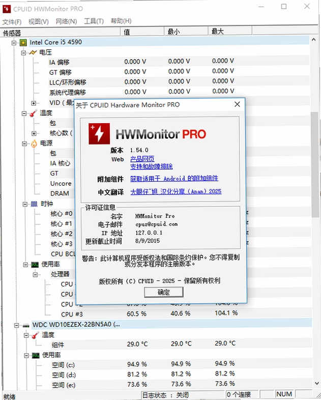
Task: Collapse the 处理器 processor node
Action: pyautogui.click(x=35, y=275)
